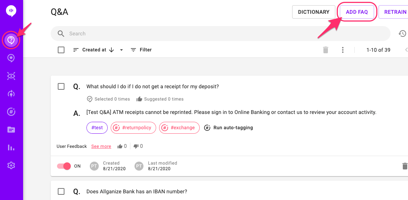Click the history clock icon
Image resolution: width=408 pixels, height=200 pixels.
pyautogui.click(x=402, y=34)
